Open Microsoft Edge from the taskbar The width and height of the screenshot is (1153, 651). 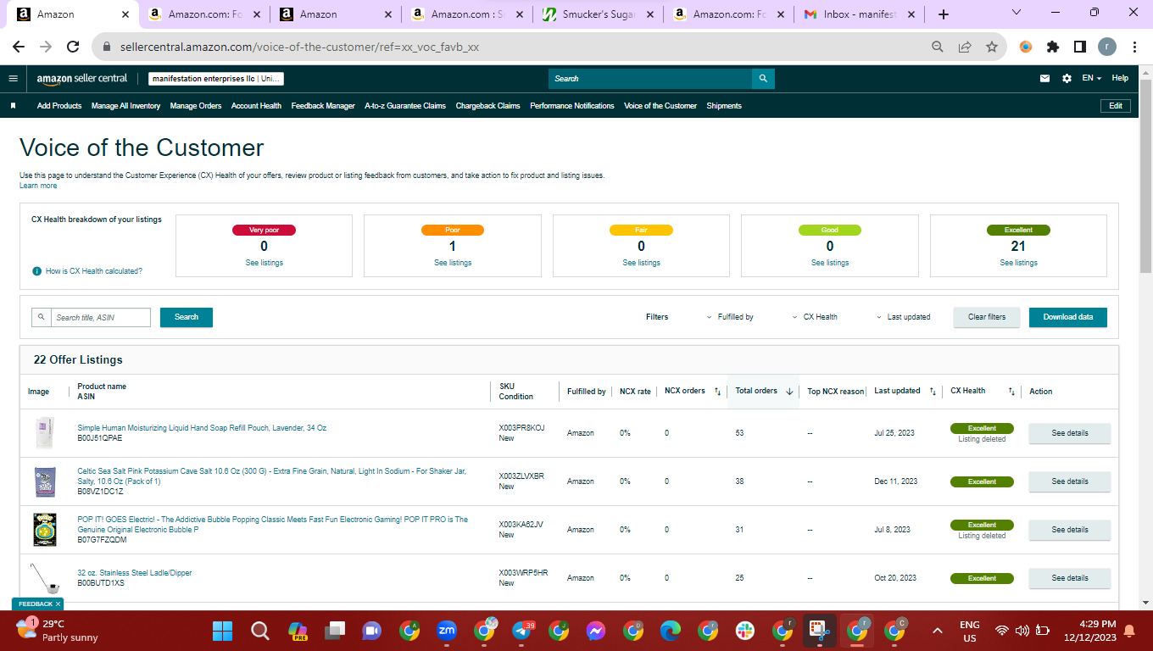pyautogui.click(x=671, y=631)
